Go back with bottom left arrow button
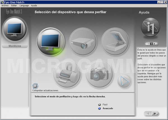168x120 pixels. [x=148, y=113]
